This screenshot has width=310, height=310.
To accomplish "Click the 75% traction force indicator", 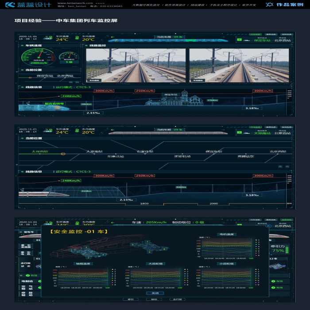I will [278, 251].
